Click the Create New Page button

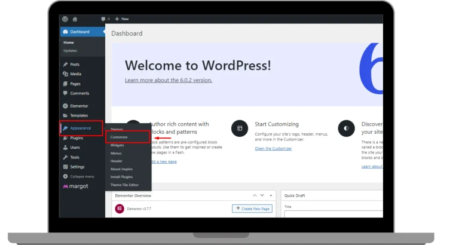pyautogui.click(x=252, y=209)
